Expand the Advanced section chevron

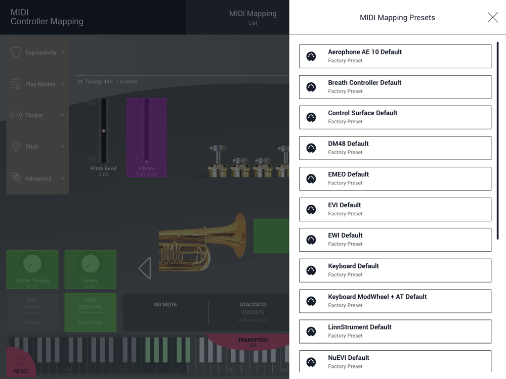(62, 178)
